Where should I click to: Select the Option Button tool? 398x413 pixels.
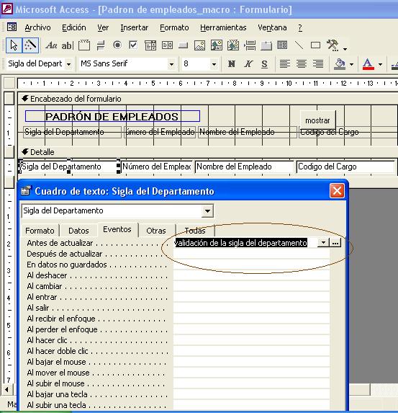pos(117,45)
